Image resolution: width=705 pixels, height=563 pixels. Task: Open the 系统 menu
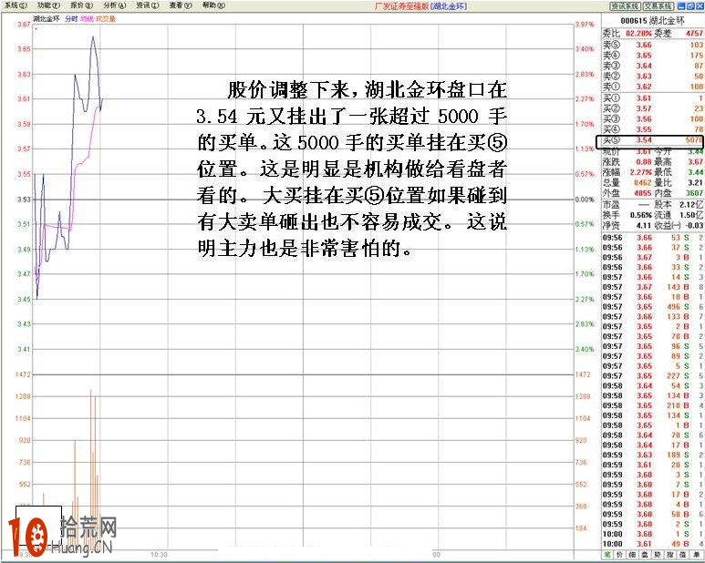click(x=16, y=5)
